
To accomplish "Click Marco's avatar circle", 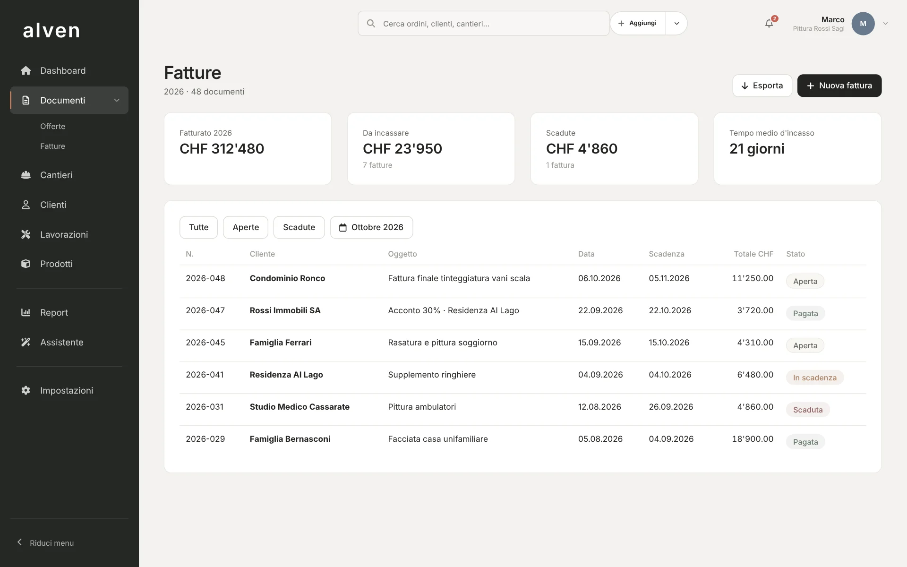I will (863, 23).
